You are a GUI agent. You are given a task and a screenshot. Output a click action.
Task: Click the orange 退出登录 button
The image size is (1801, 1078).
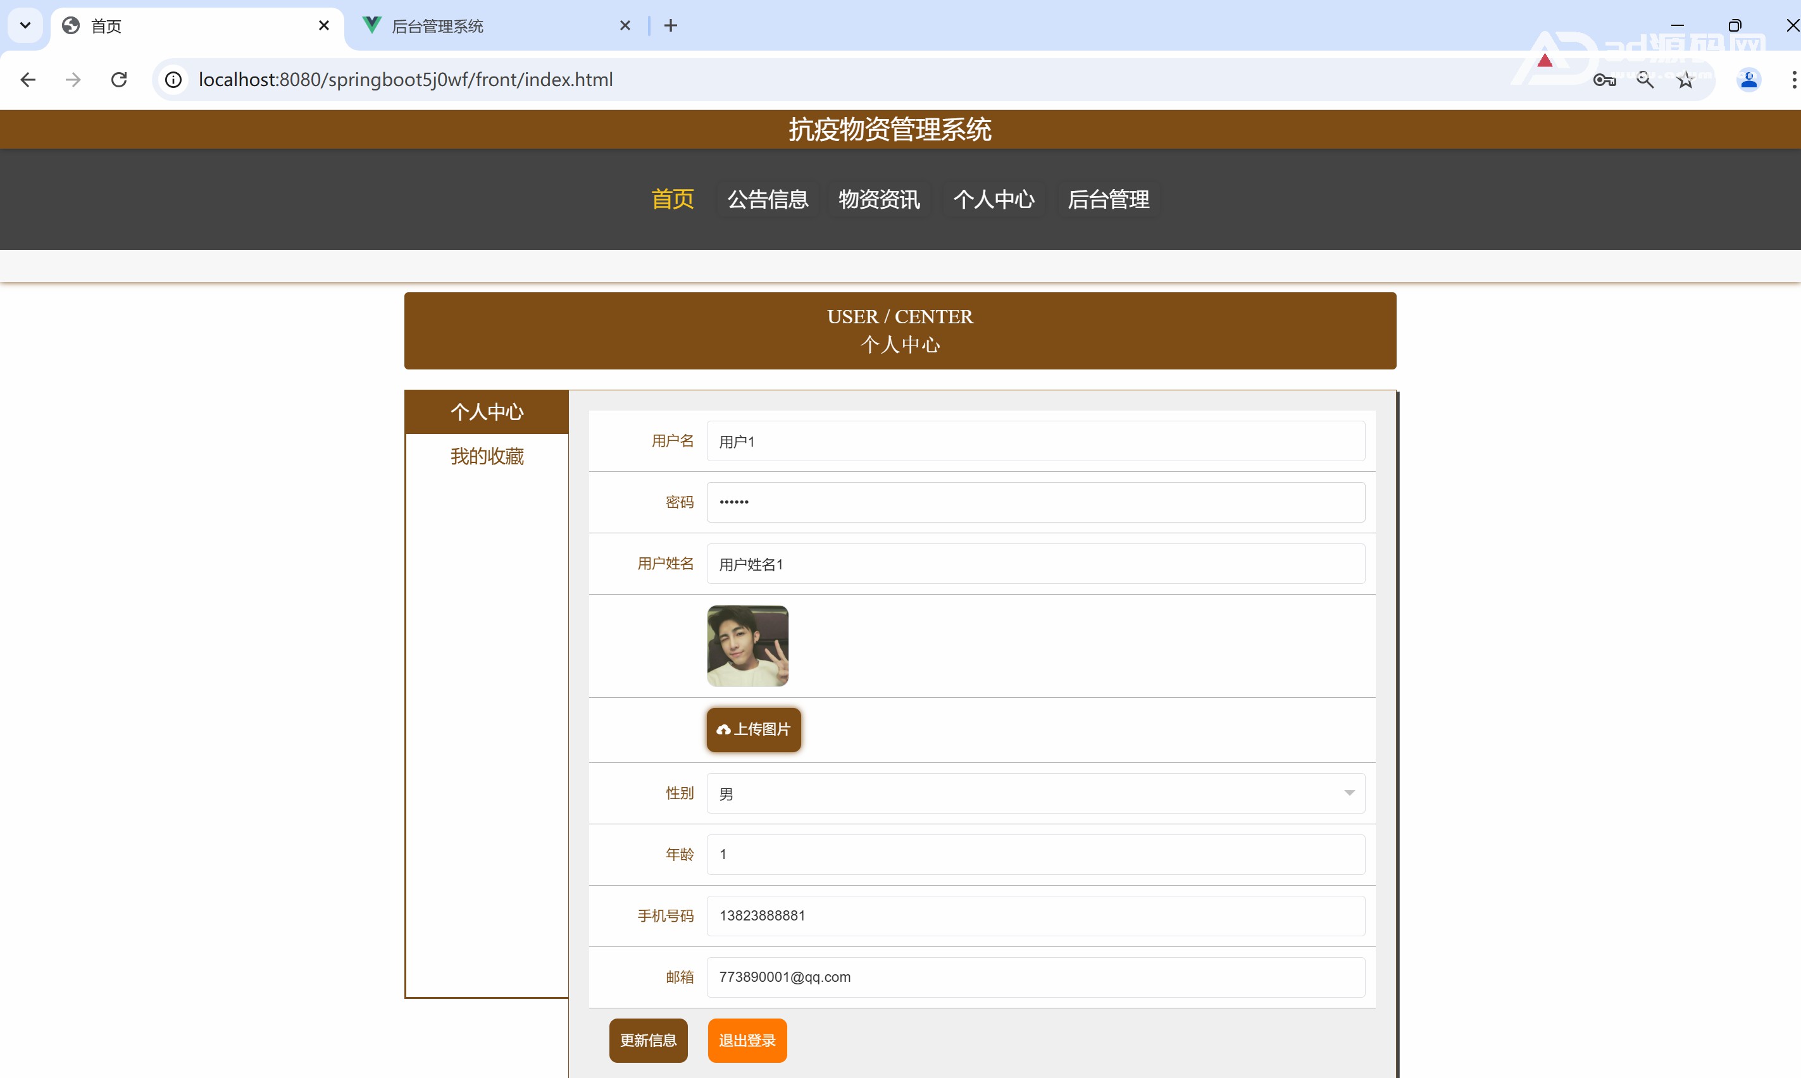pos(747,1040)
